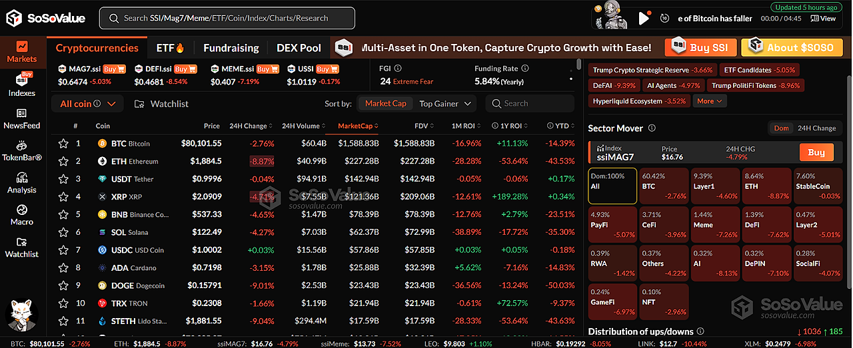Switch to the Cryptocurrencies tab
Image resolution: width=853 pixels, height=348 pixels.
tap(97, 48)
